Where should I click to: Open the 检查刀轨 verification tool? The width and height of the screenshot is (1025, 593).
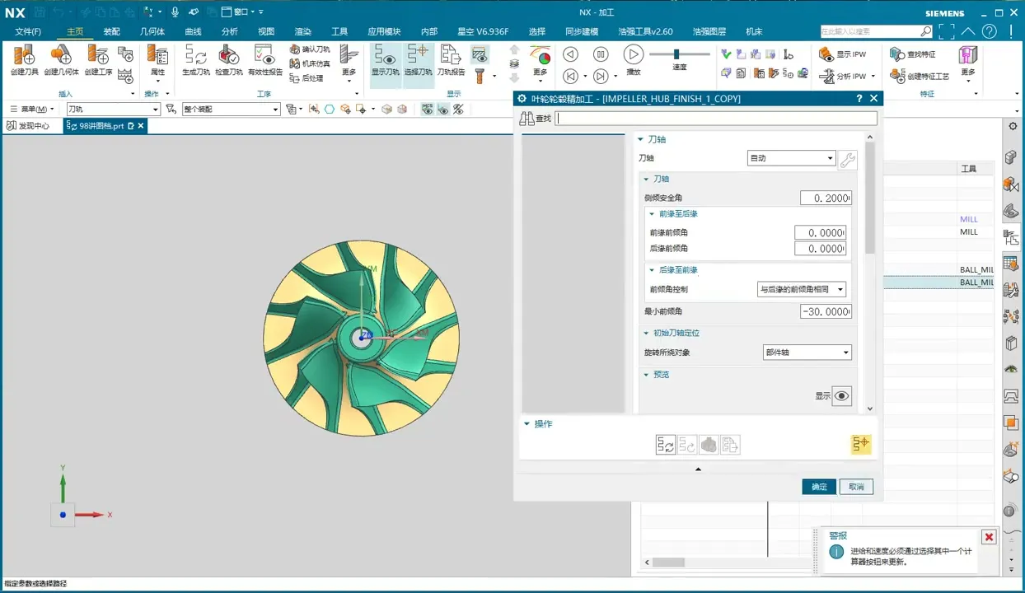pyautogui.click(x=228, y=58)
